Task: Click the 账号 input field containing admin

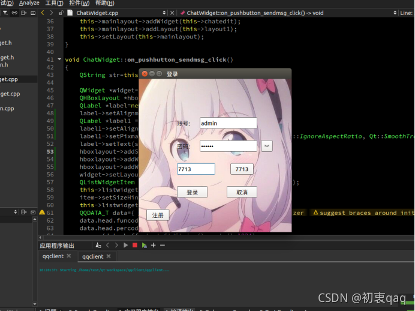Action: pyautogui.click(x=228, y=123)
